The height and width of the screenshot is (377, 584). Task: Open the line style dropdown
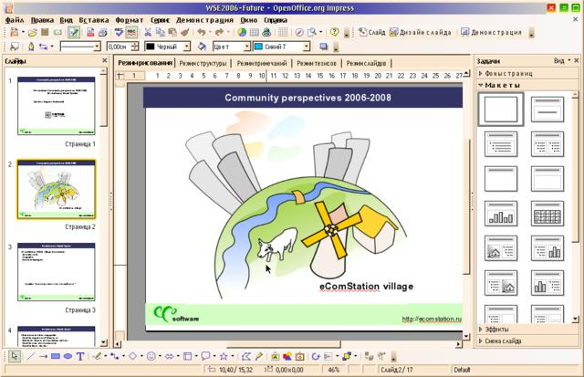click(97, 47)
